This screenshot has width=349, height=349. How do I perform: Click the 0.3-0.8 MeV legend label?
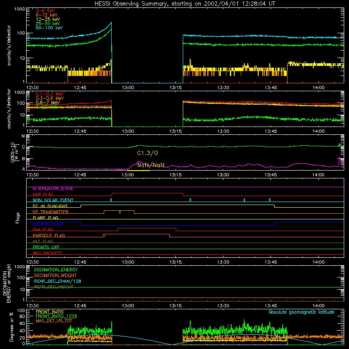(x=50, y=98)
